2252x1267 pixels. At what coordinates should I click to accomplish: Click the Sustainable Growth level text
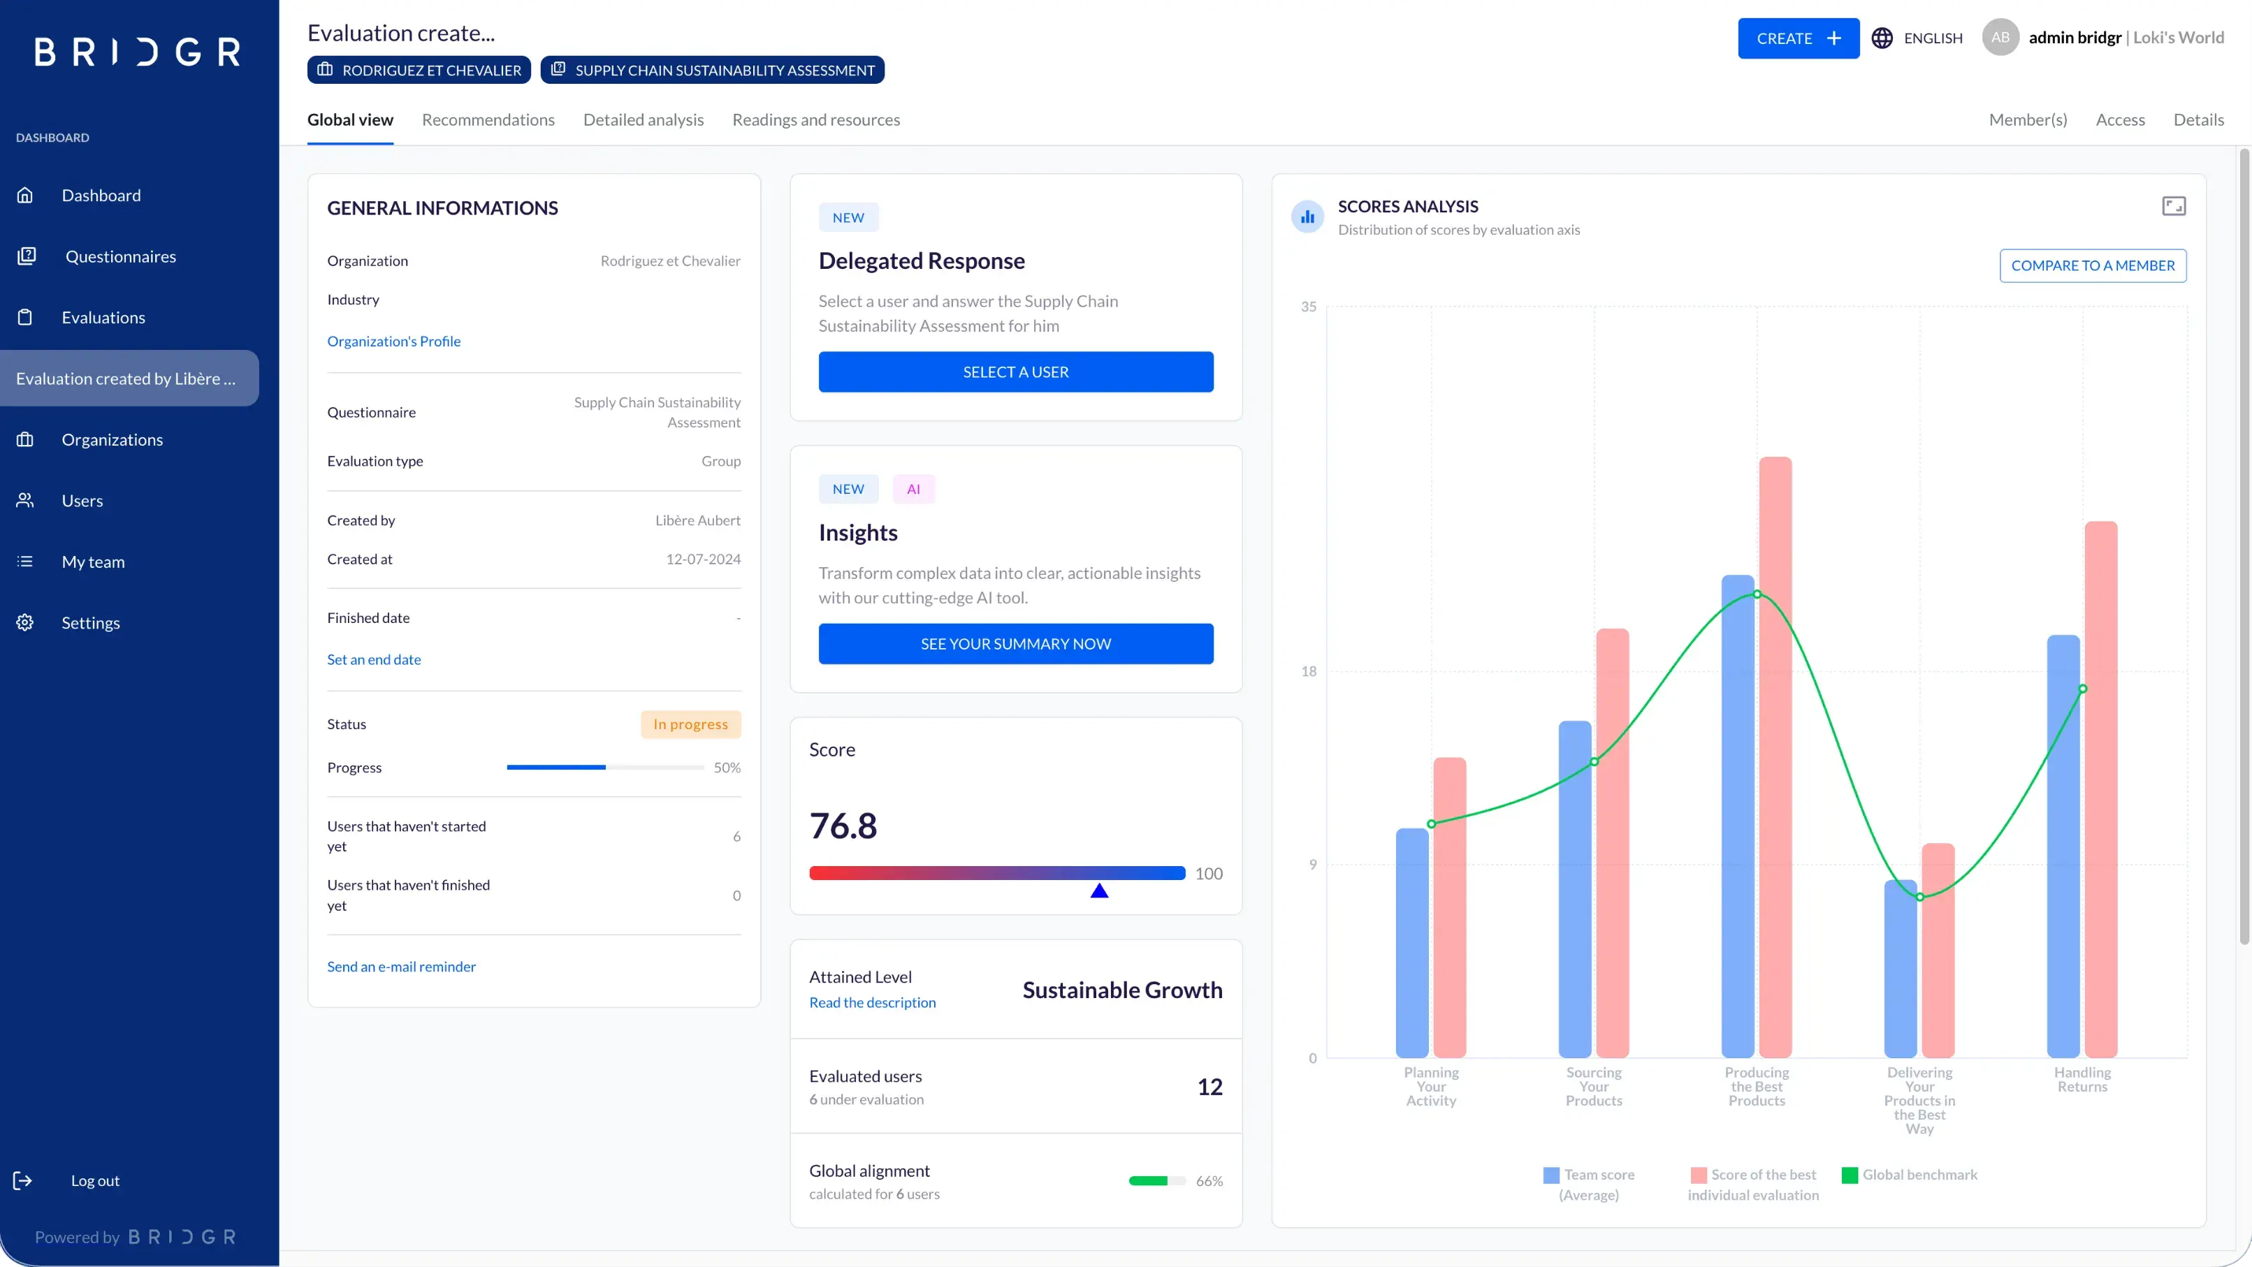point(1122,990)
